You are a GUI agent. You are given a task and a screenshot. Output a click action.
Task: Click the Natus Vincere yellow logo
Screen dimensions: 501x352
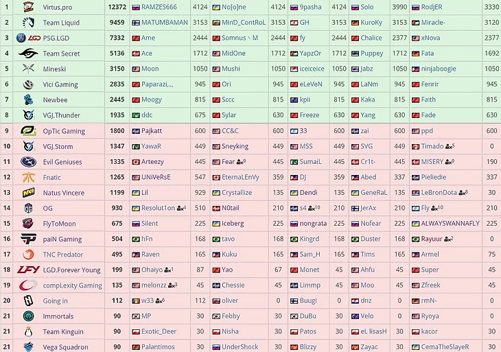click(x=28, y=193)
